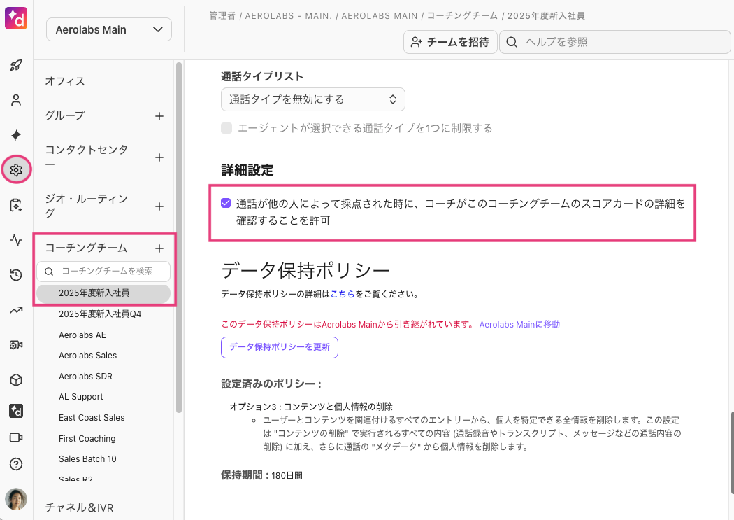Open the rocket launch icon in sidebar
Viewport: 734px width, 520px height.
(16, 65)
